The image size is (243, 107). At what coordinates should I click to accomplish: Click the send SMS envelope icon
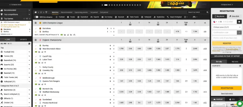pyautogui.click(x=239, y=22)
